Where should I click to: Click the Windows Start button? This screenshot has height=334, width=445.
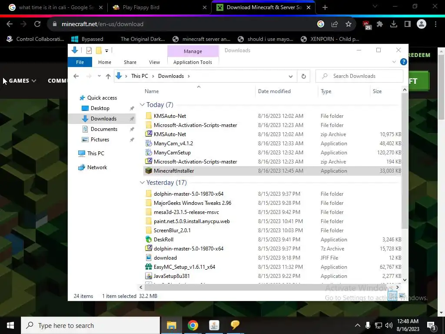(x=10, y=325)
